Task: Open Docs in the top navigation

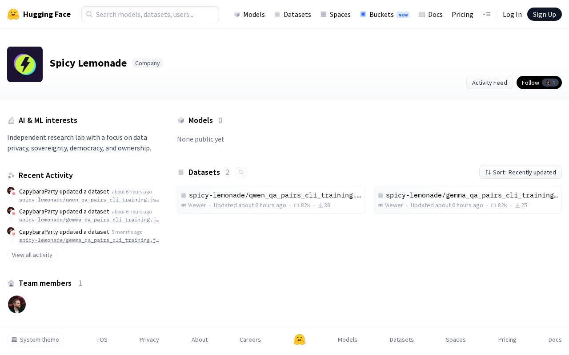Action: (431, 14)
